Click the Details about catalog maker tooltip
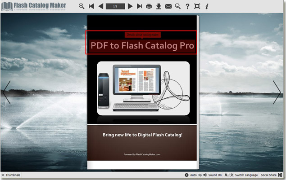Screen dimensions: 286x180 pos(143,35)
